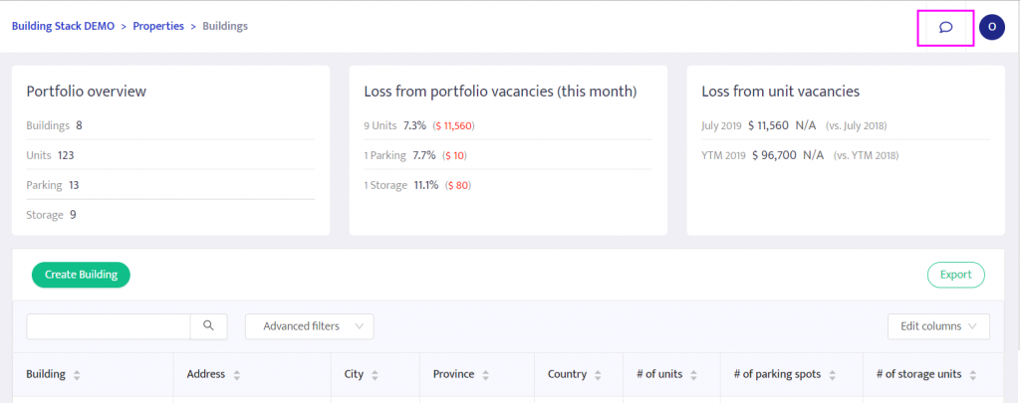Viewport: 1020px width, 403px height.
Task: Focus the building search input field
Action: (x=109, y=326)
